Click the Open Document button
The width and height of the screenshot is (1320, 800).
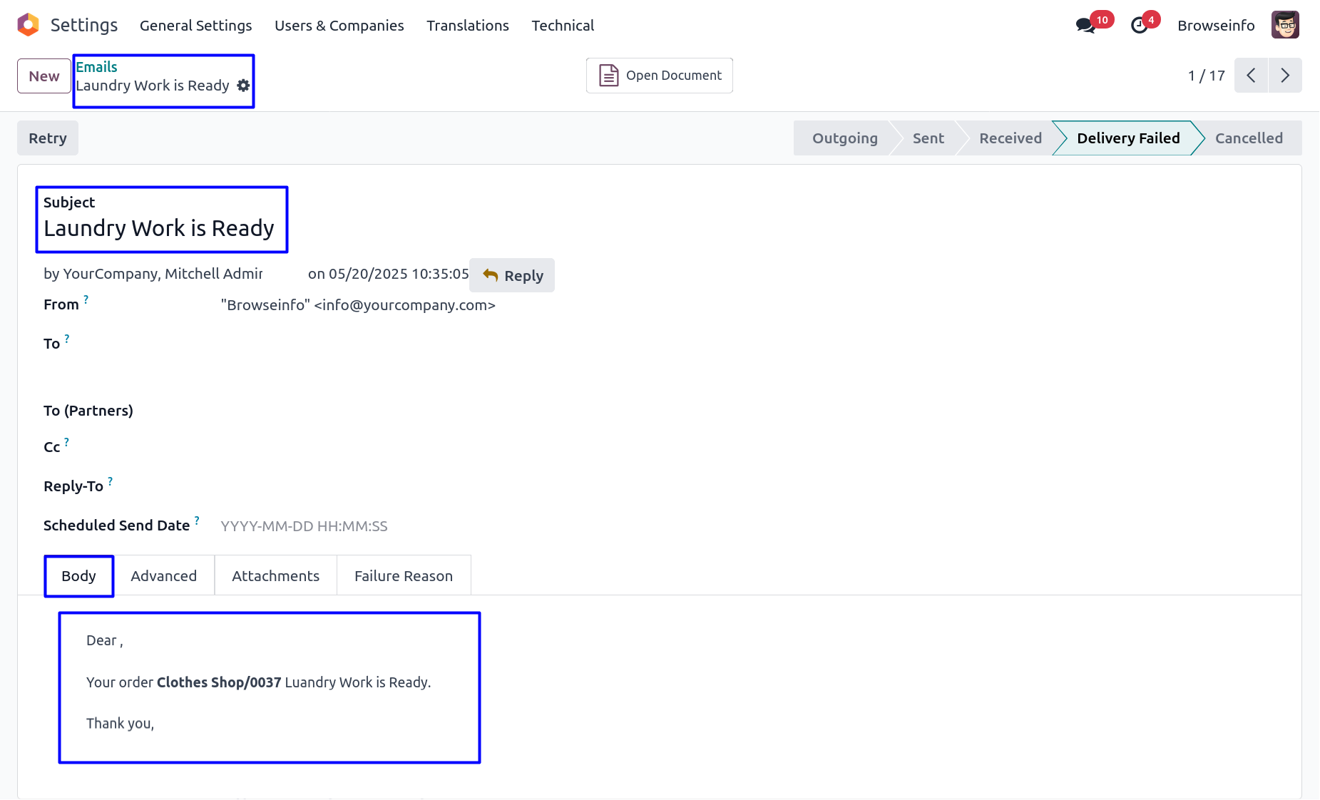tap(659, 76)
